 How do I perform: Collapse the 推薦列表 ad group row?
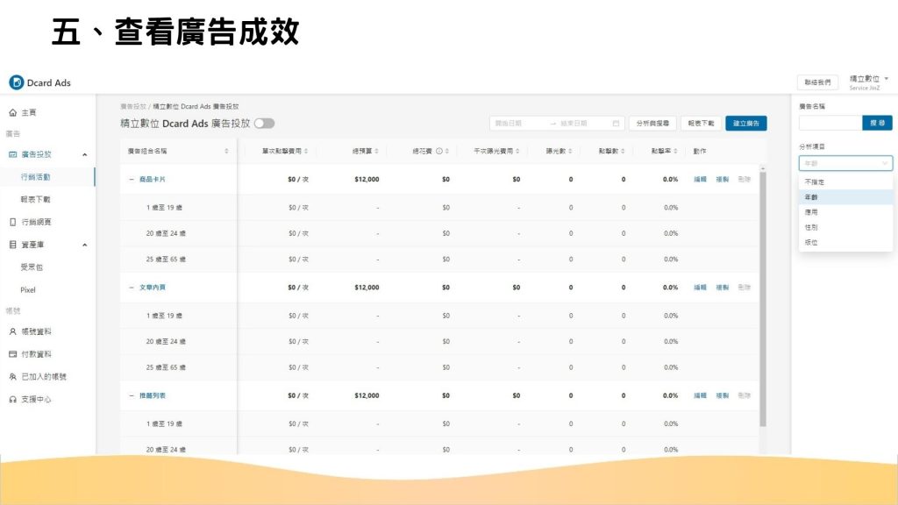point(132,395)
